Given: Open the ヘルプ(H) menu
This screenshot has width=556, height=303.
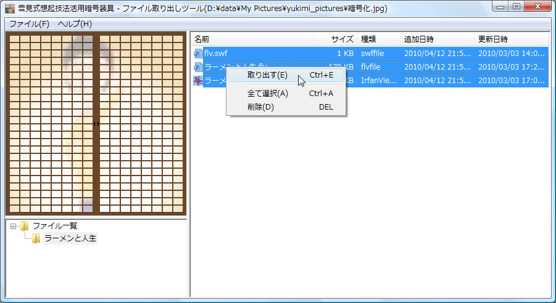Looking at the screenshot, I should tap(75, 24).
